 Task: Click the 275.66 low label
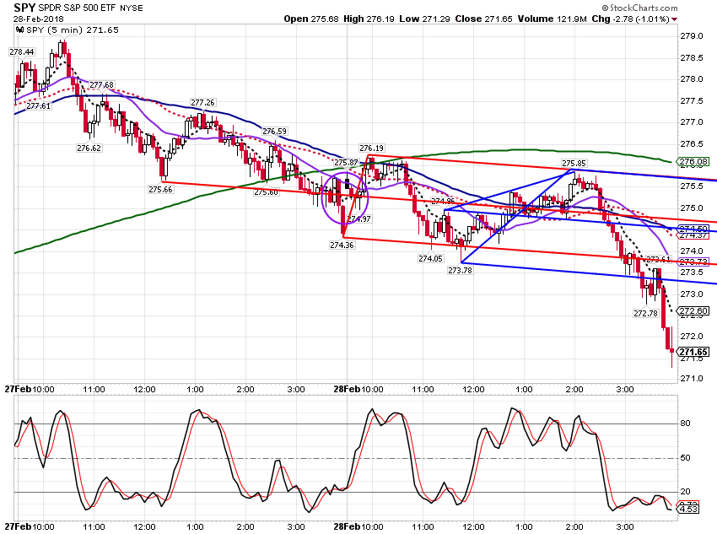tap(160, 189)
